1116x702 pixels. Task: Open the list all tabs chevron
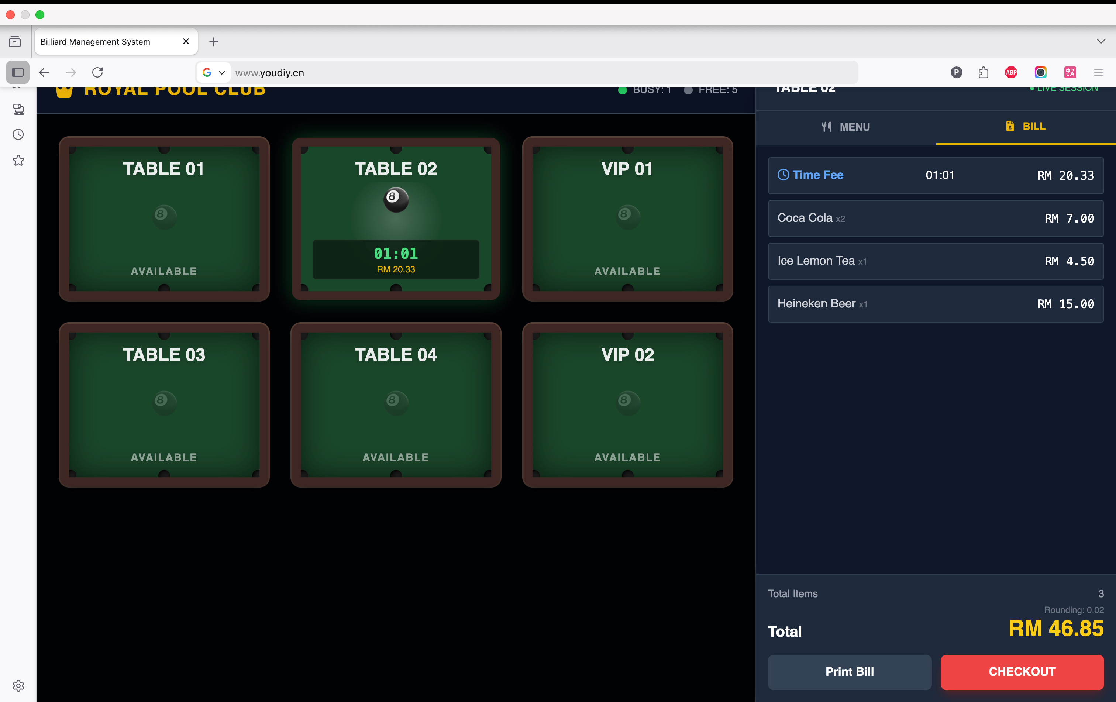(x=1101, y=41)
